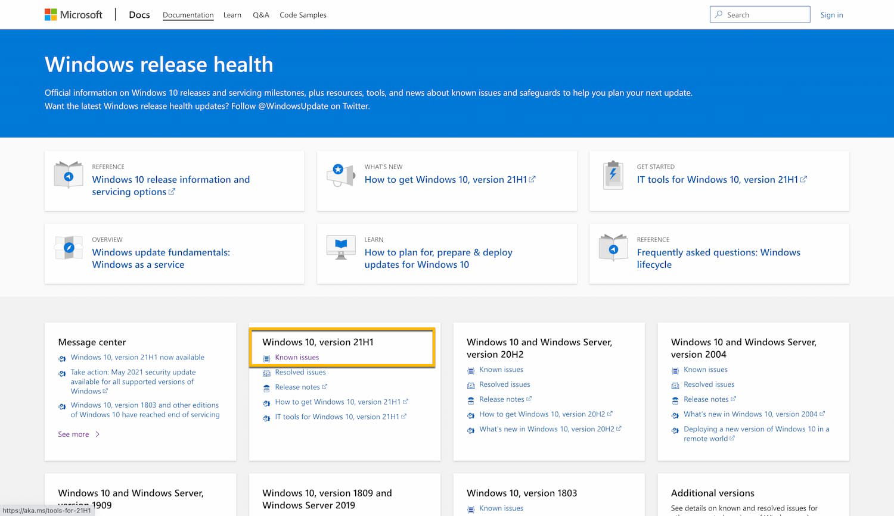
Task: Click the Resolved issues icon under version 20H2
Action: click(x=471, y=386)
